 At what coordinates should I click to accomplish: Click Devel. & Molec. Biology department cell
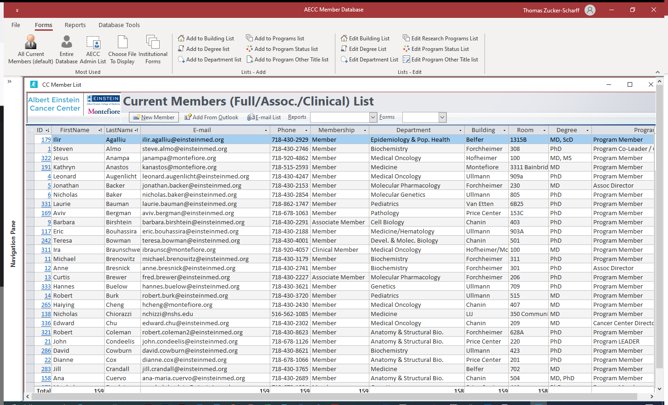coord(417,240)
